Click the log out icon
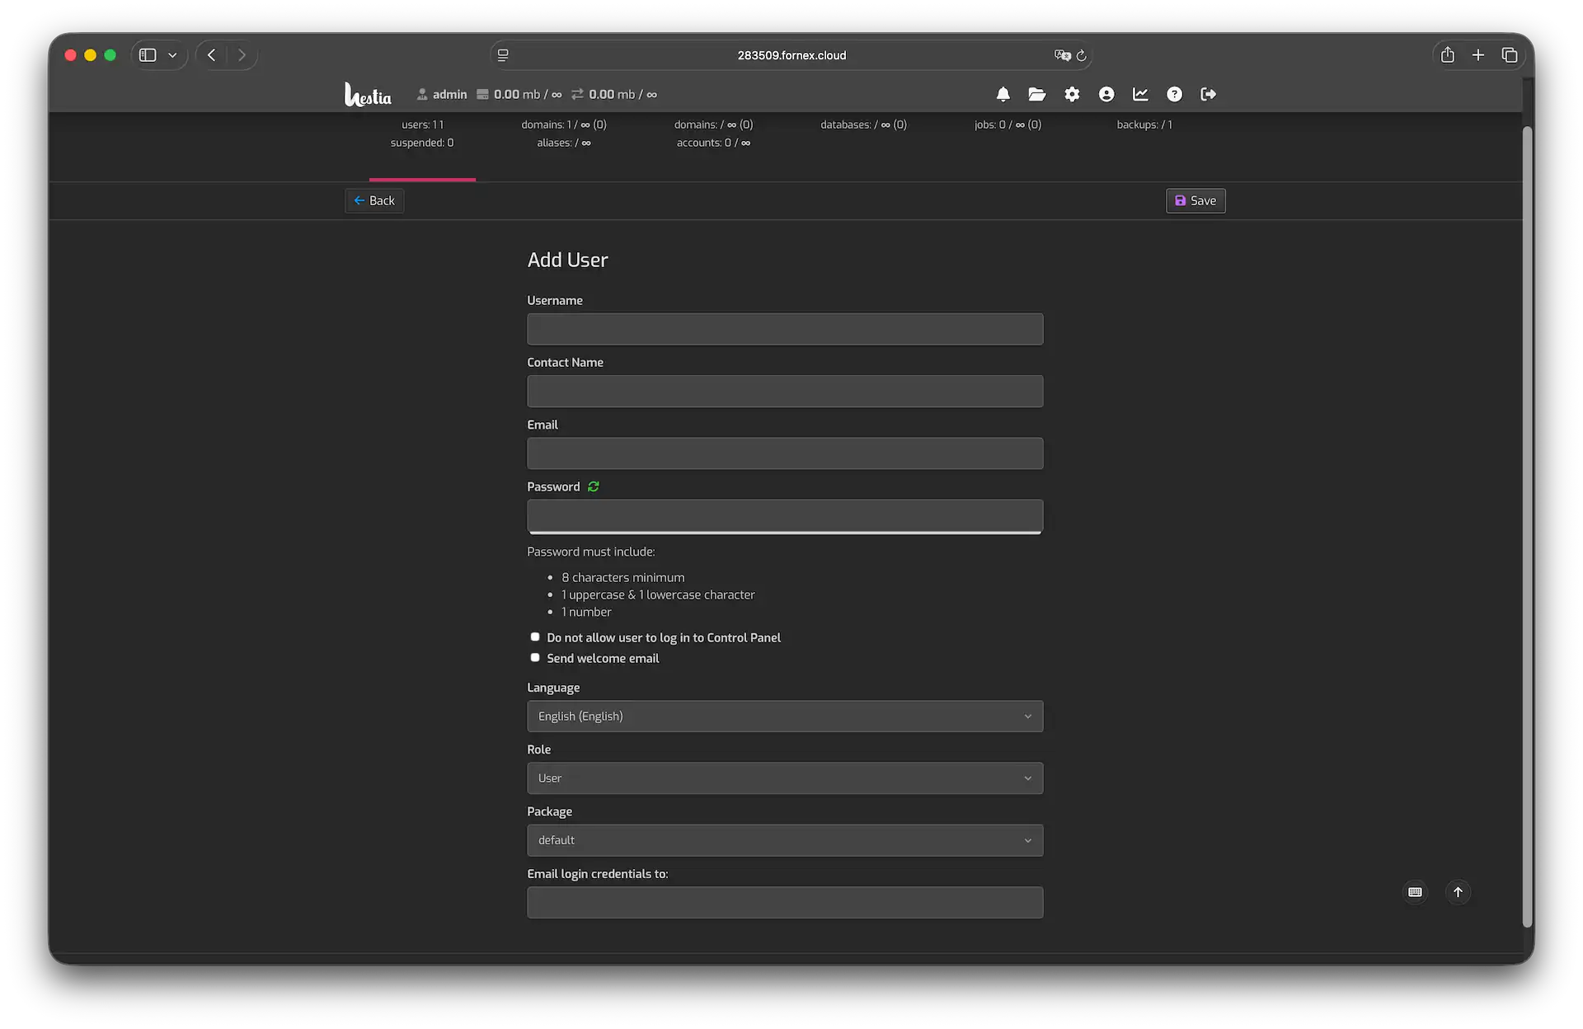Viewport: 1583px width, 1029px height. (x=1209, y=95)
